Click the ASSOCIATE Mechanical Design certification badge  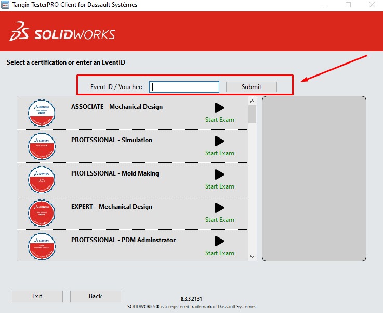pos(42,112)
